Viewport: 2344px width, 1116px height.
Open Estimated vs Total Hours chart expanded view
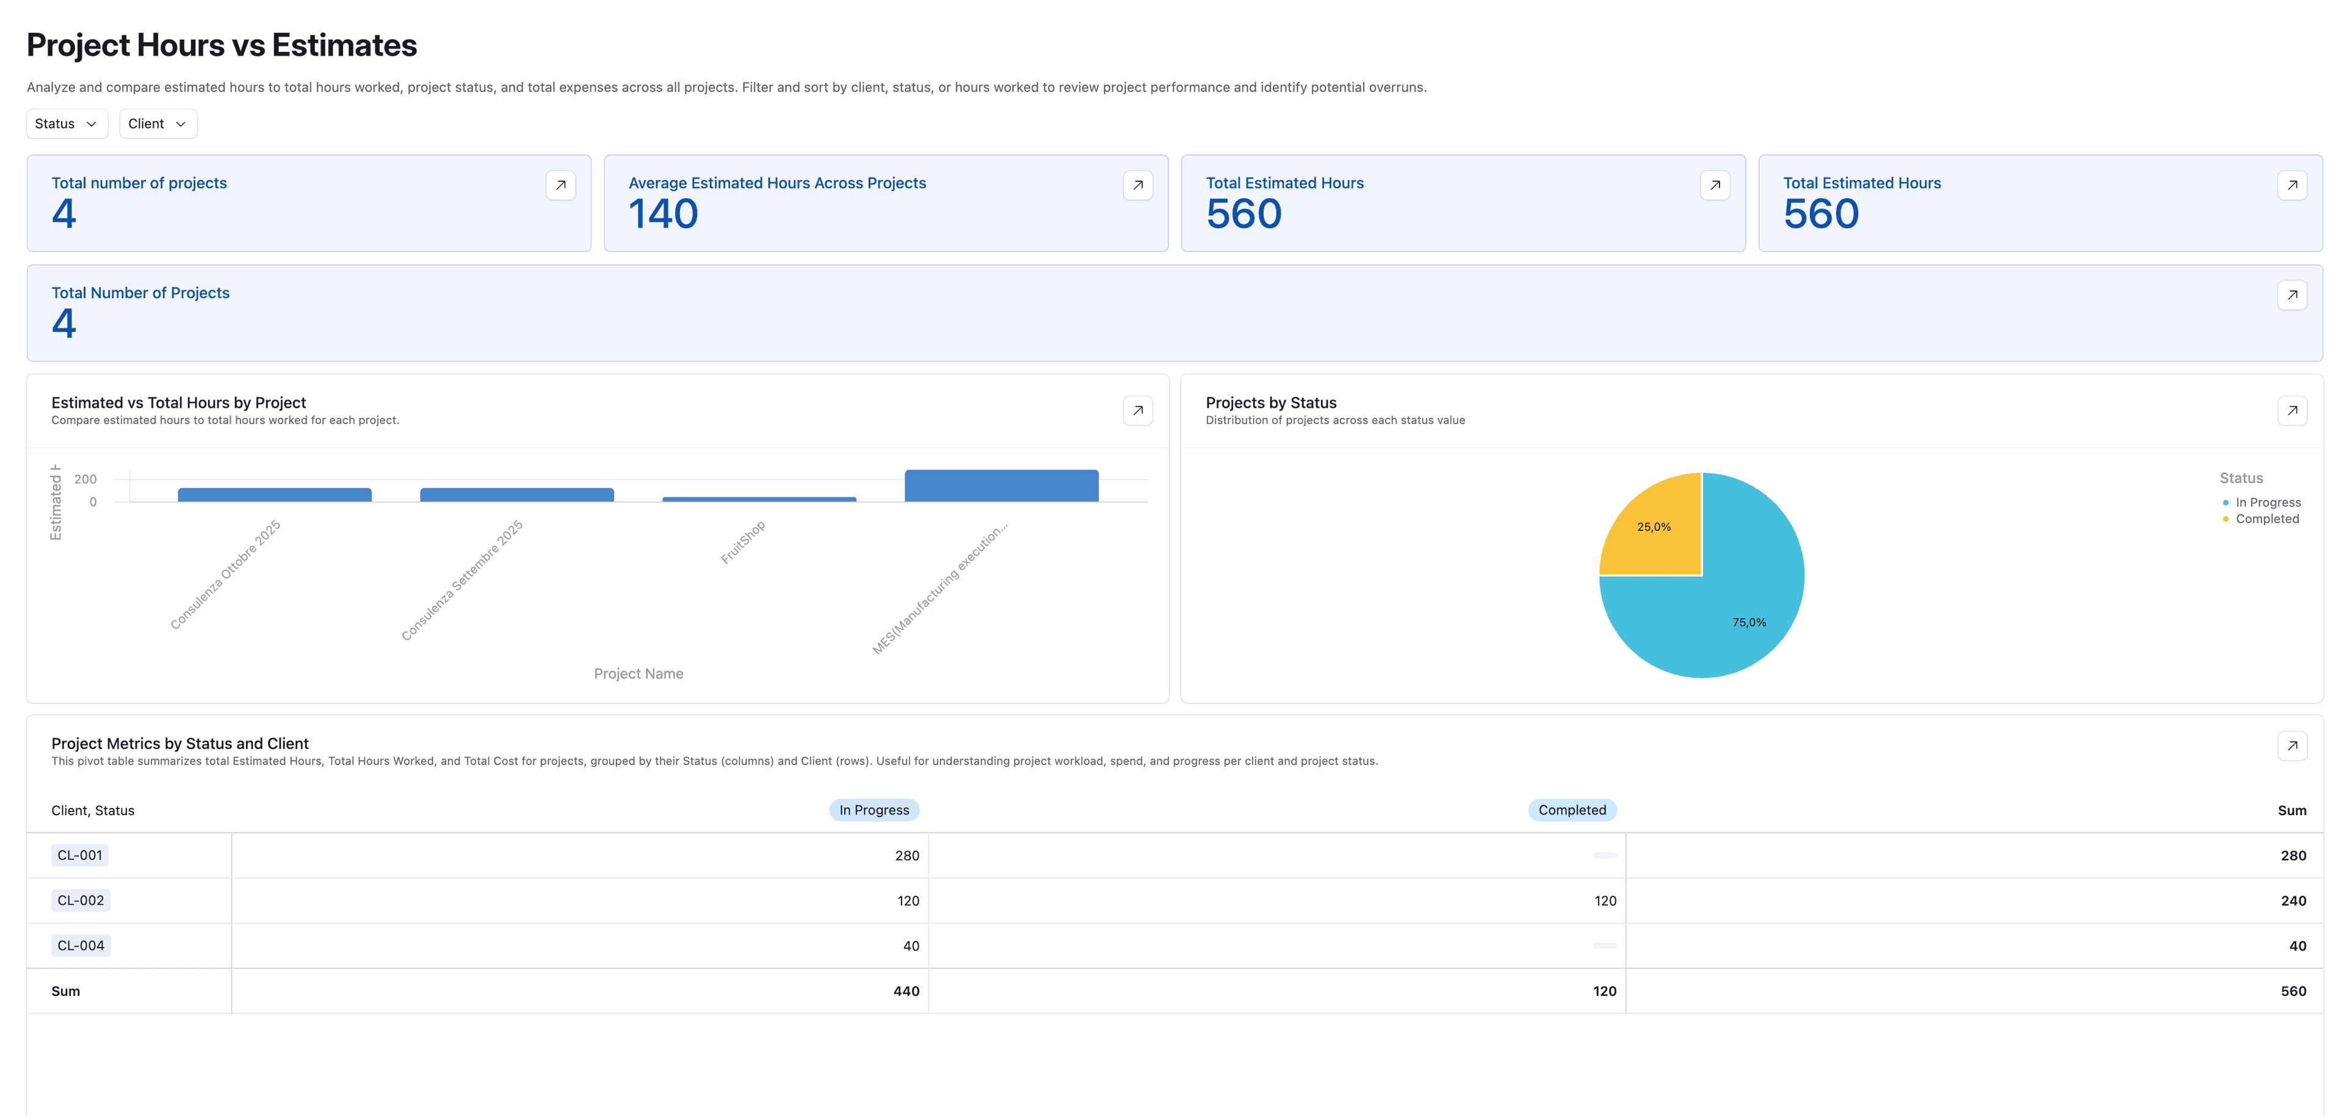pyautogui.click(x=1138, y=410)
